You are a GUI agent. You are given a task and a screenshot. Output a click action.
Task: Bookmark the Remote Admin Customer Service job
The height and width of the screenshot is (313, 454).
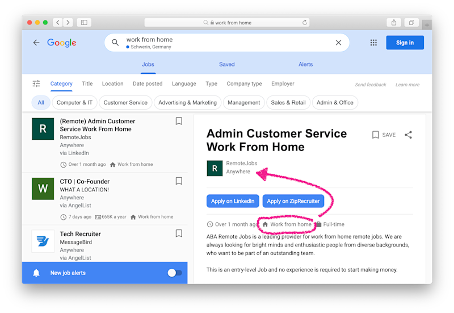(x=179, y=121)
